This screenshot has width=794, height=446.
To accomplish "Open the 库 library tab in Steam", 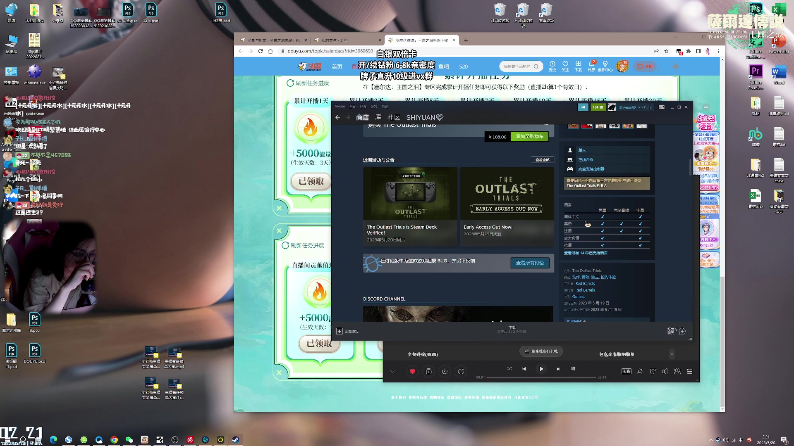I will [x=378, y=118].
